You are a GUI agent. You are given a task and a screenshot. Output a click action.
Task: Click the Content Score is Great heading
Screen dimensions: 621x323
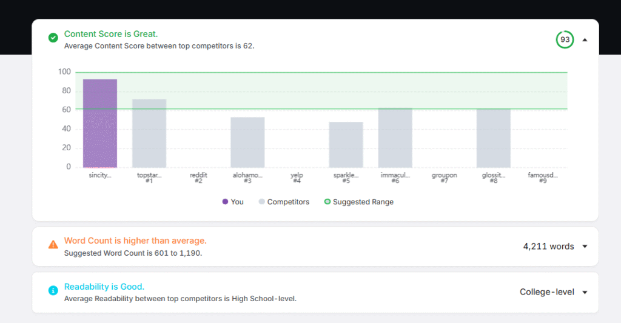pyautogui.click(x=111, y=34)
